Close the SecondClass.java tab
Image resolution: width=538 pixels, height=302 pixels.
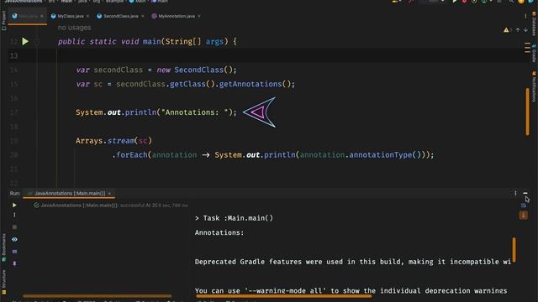[x=143, y=16]
